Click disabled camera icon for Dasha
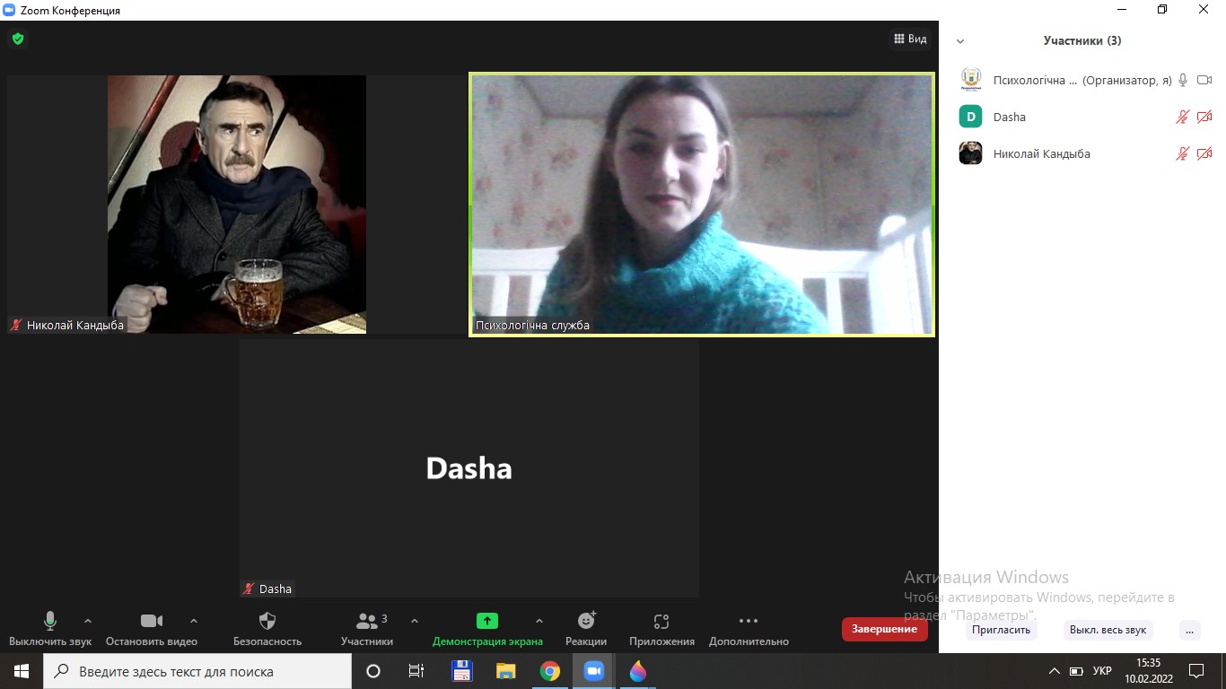Image resolution: width=1226 pixels, height=689 pixels. pos(1204,117)
